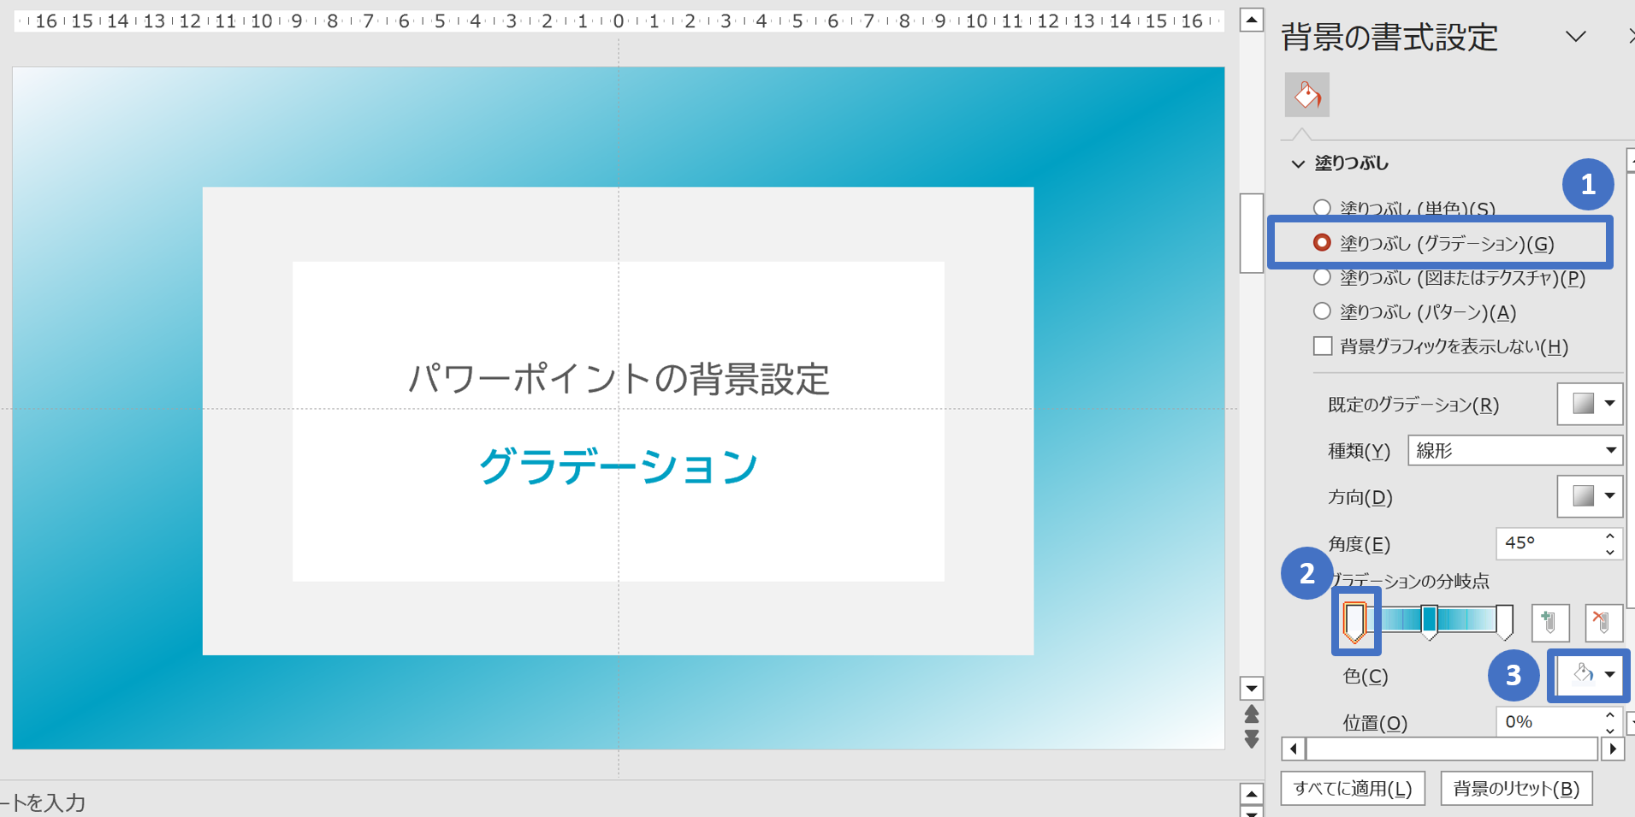1635x817 pixels.
Task: Collapse the 塗りつぶし section
Action: click(x=1298, y=163)
